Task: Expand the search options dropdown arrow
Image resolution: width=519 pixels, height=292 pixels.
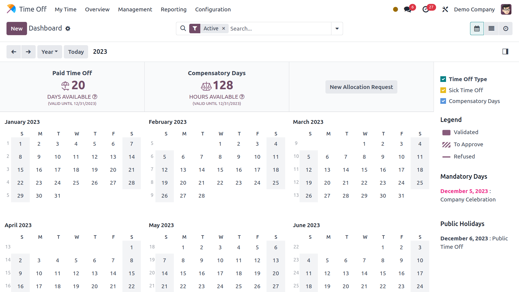Action: pyautogui.click(x=337, y=28)
